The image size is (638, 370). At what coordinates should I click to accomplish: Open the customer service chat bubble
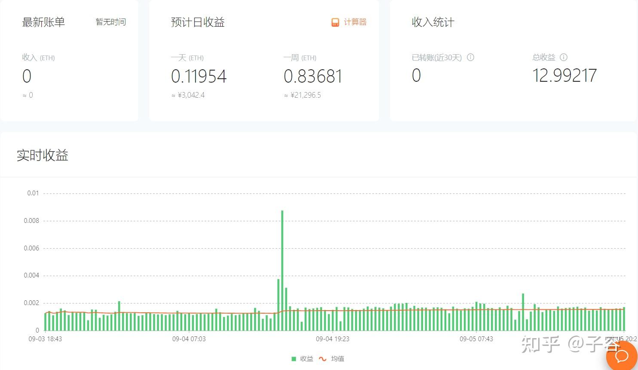click(x=620, y=356)
